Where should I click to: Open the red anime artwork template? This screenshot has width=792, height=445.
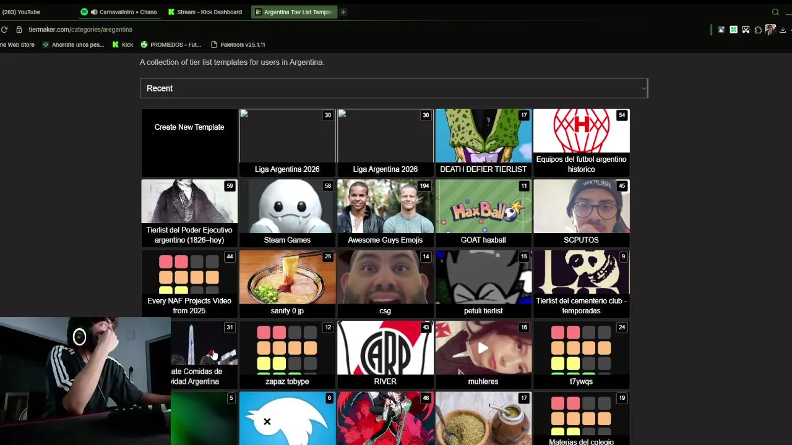coord(385,418)
